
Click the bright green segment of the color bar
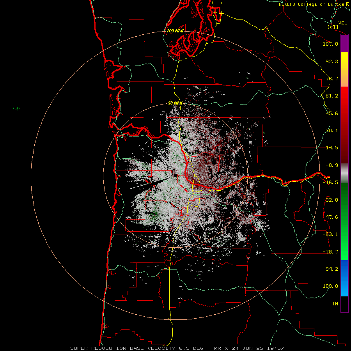(x=344, y=222)
